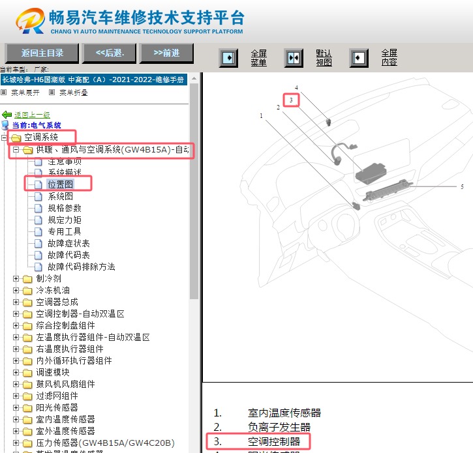473x453 pixels.
Task: Click folder icon of 鼓风机风扇组件
Action: 27,385
